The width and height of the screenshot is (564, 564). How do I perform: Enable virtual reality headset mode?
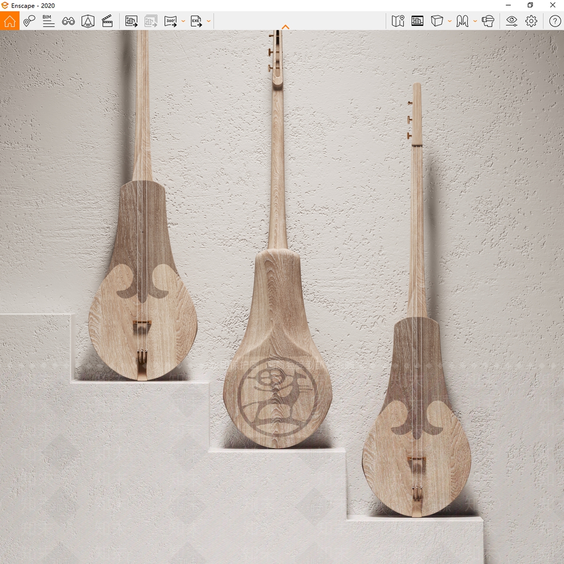(488, 21)
